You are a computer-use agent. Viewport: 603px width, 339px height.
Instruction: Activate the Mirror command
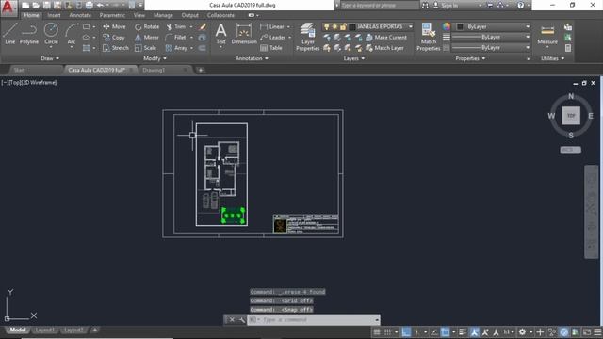point(147,38)
